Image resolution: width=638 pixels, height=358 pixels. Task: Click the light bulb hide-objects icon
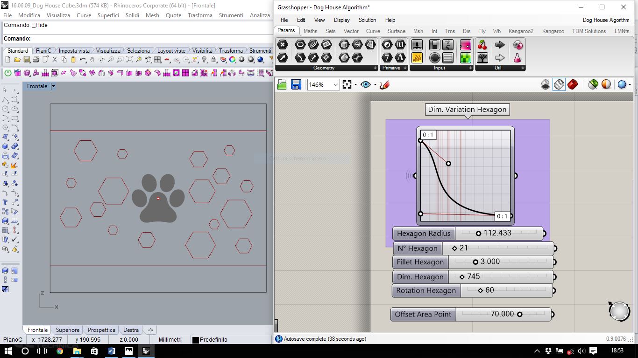pos(205,60)
